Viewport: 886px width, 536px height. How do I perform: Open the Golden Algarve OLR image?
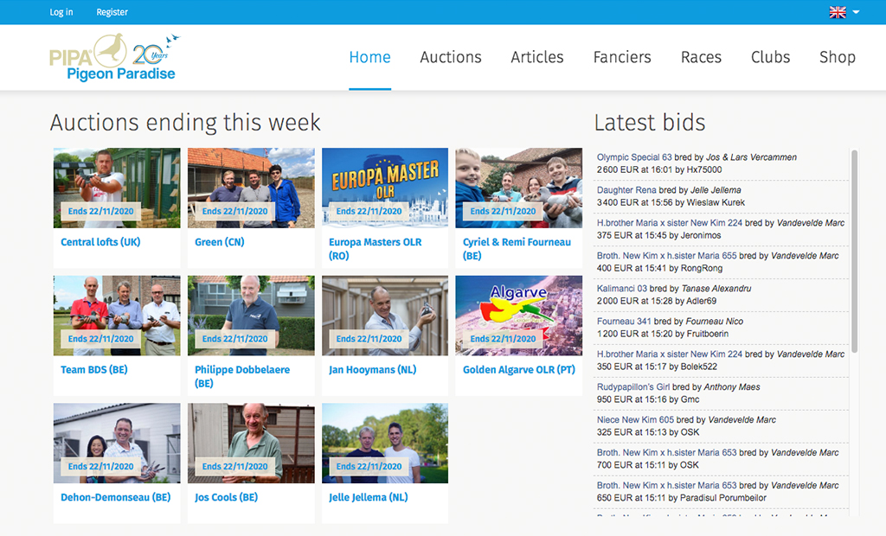pyautogui.click(x=519, y=316)
